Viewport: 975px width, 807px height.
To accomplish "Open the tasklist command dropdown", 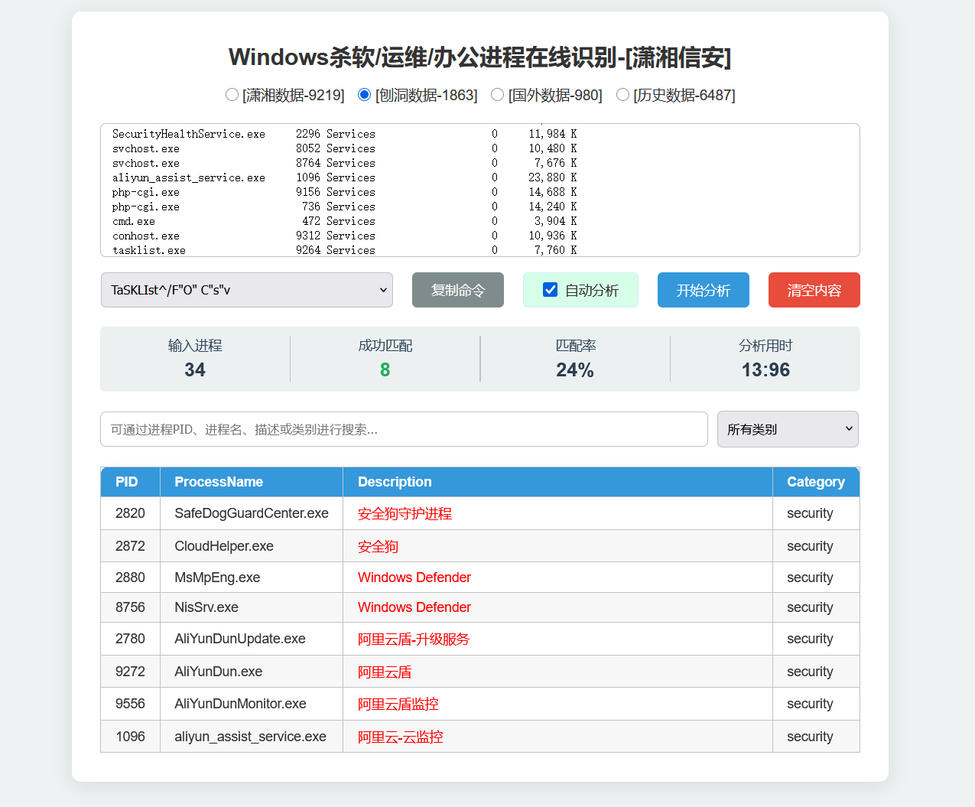I will tap(246, 290).
